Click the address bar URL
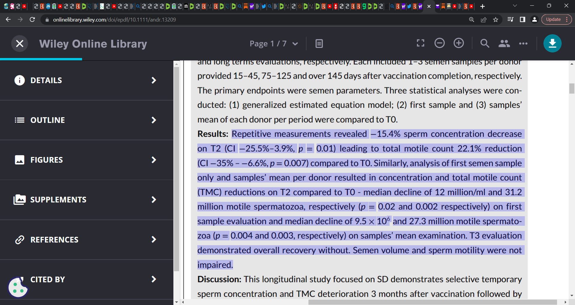The image size is (575, 305). 114,20
